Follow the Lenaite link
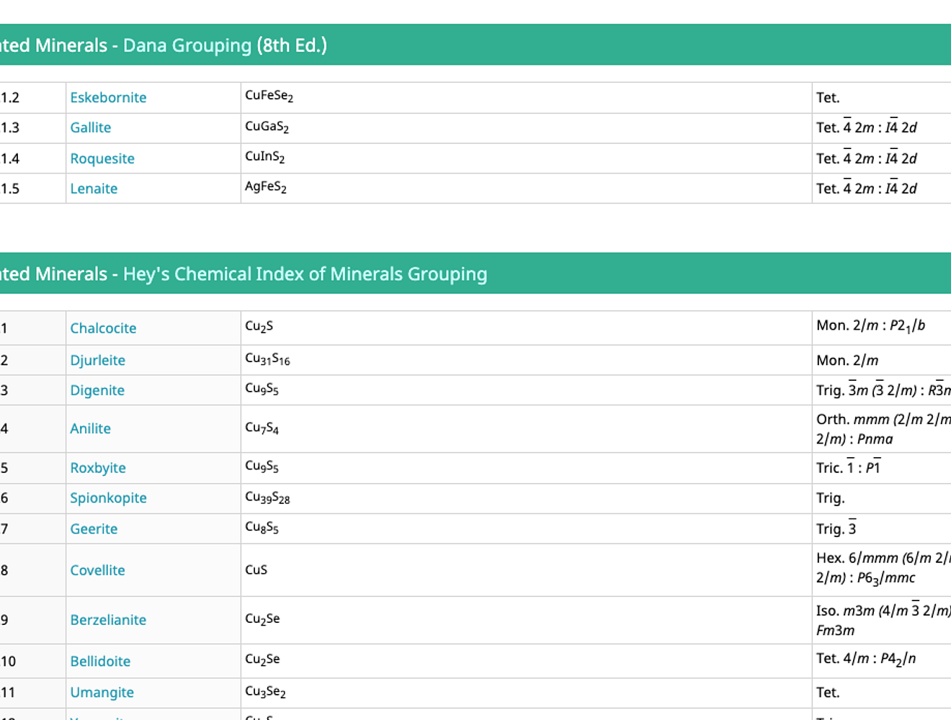This screenshot has height=720, width=951. [94, 189]
